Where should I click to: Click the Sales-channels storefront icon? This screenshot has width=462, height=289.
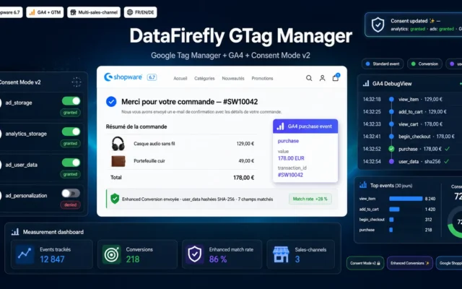[x=281, y=254]
